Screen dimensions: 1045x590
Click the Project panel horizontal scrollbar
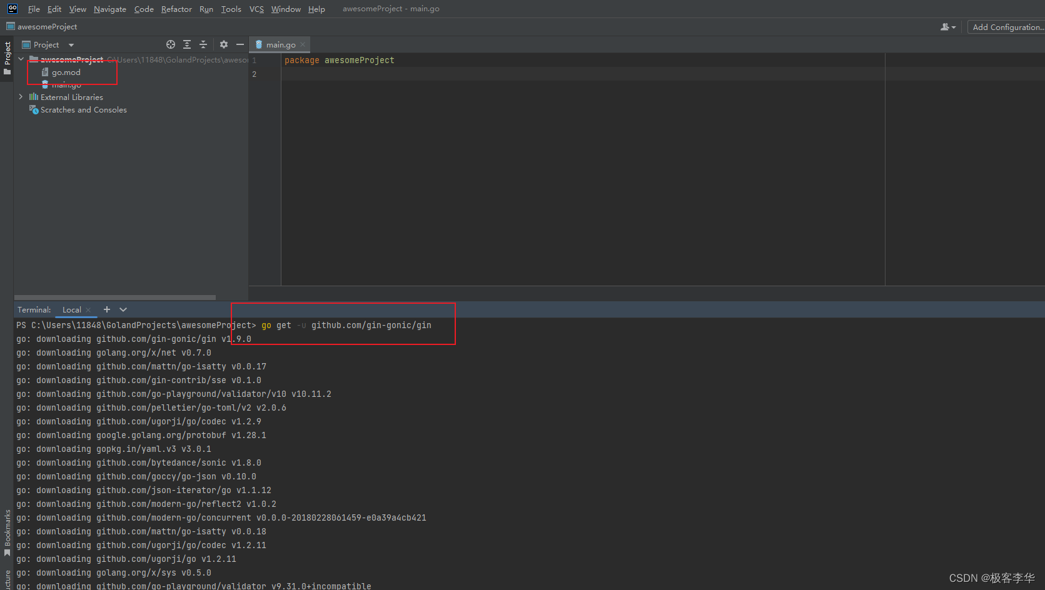click(x=115, y=297)
